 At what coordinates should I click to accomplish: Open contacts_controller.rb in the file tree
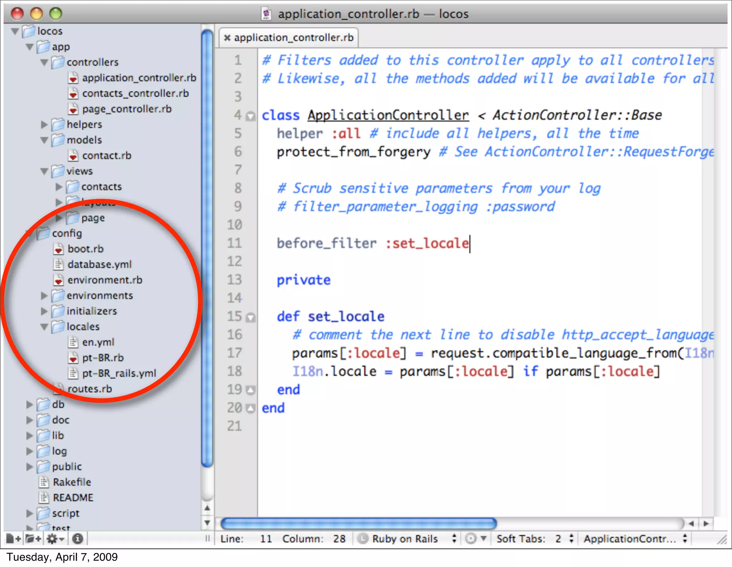point(135,94)
